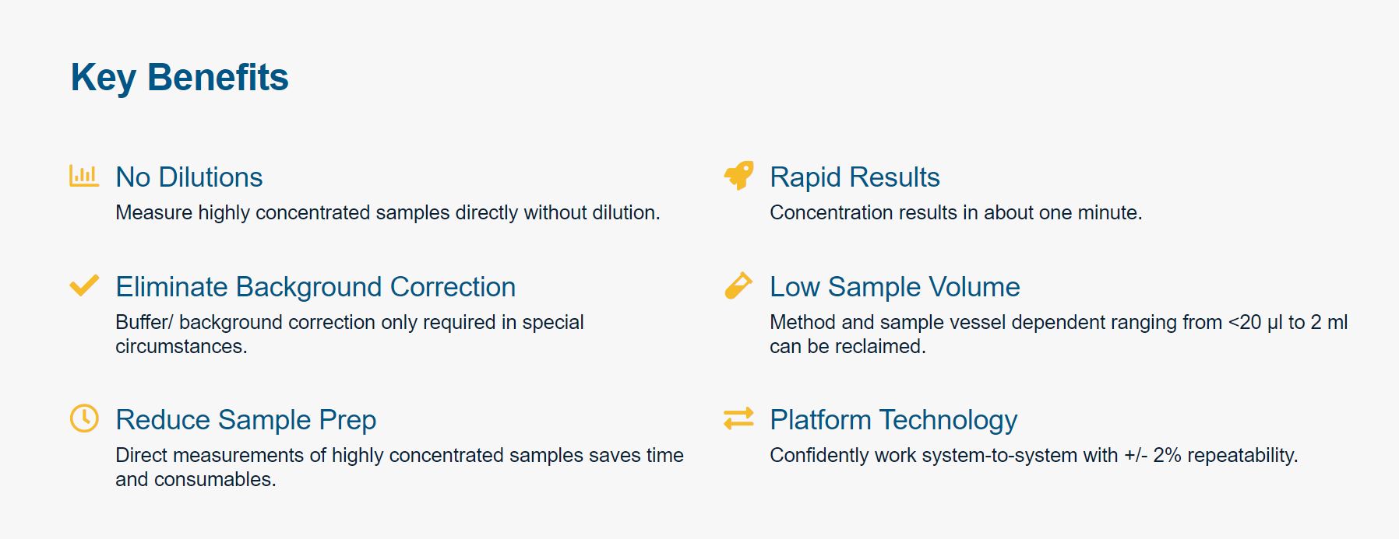This screenshot has height=539, width=1399.
Task: Select the Eliminate Background Correction heading
Action: tap(315, 287)
